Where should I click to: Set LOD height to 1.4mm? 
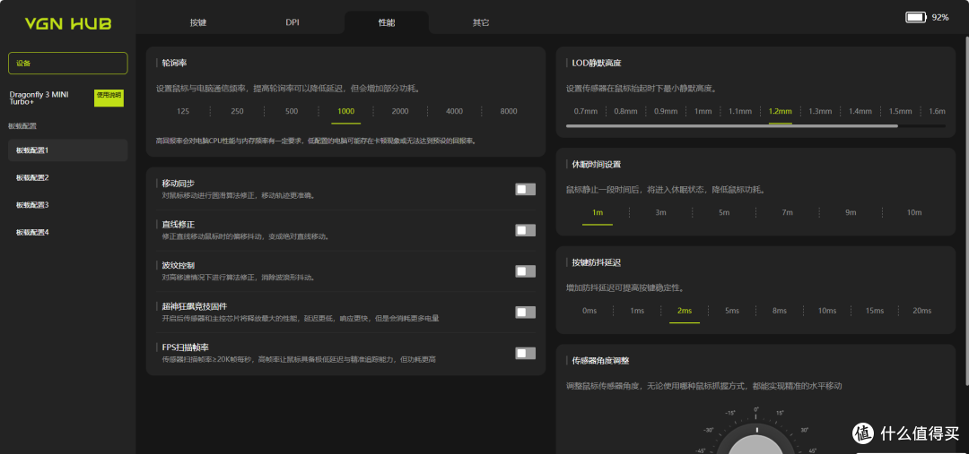860,112
